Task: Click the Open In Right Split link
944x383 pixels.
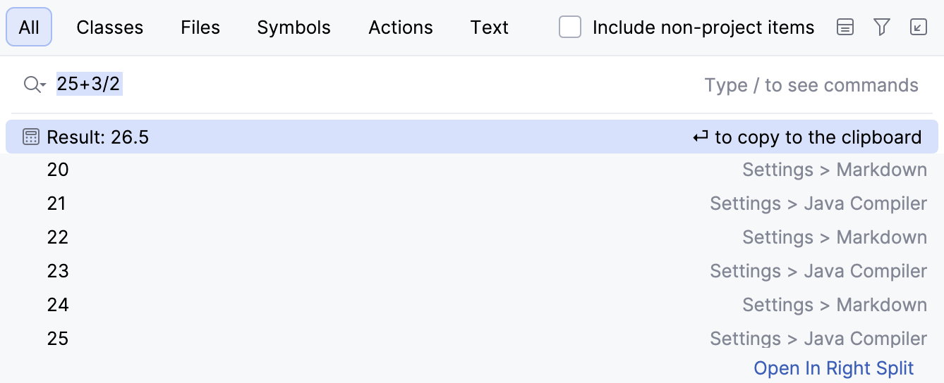Action: pos(833,368)
